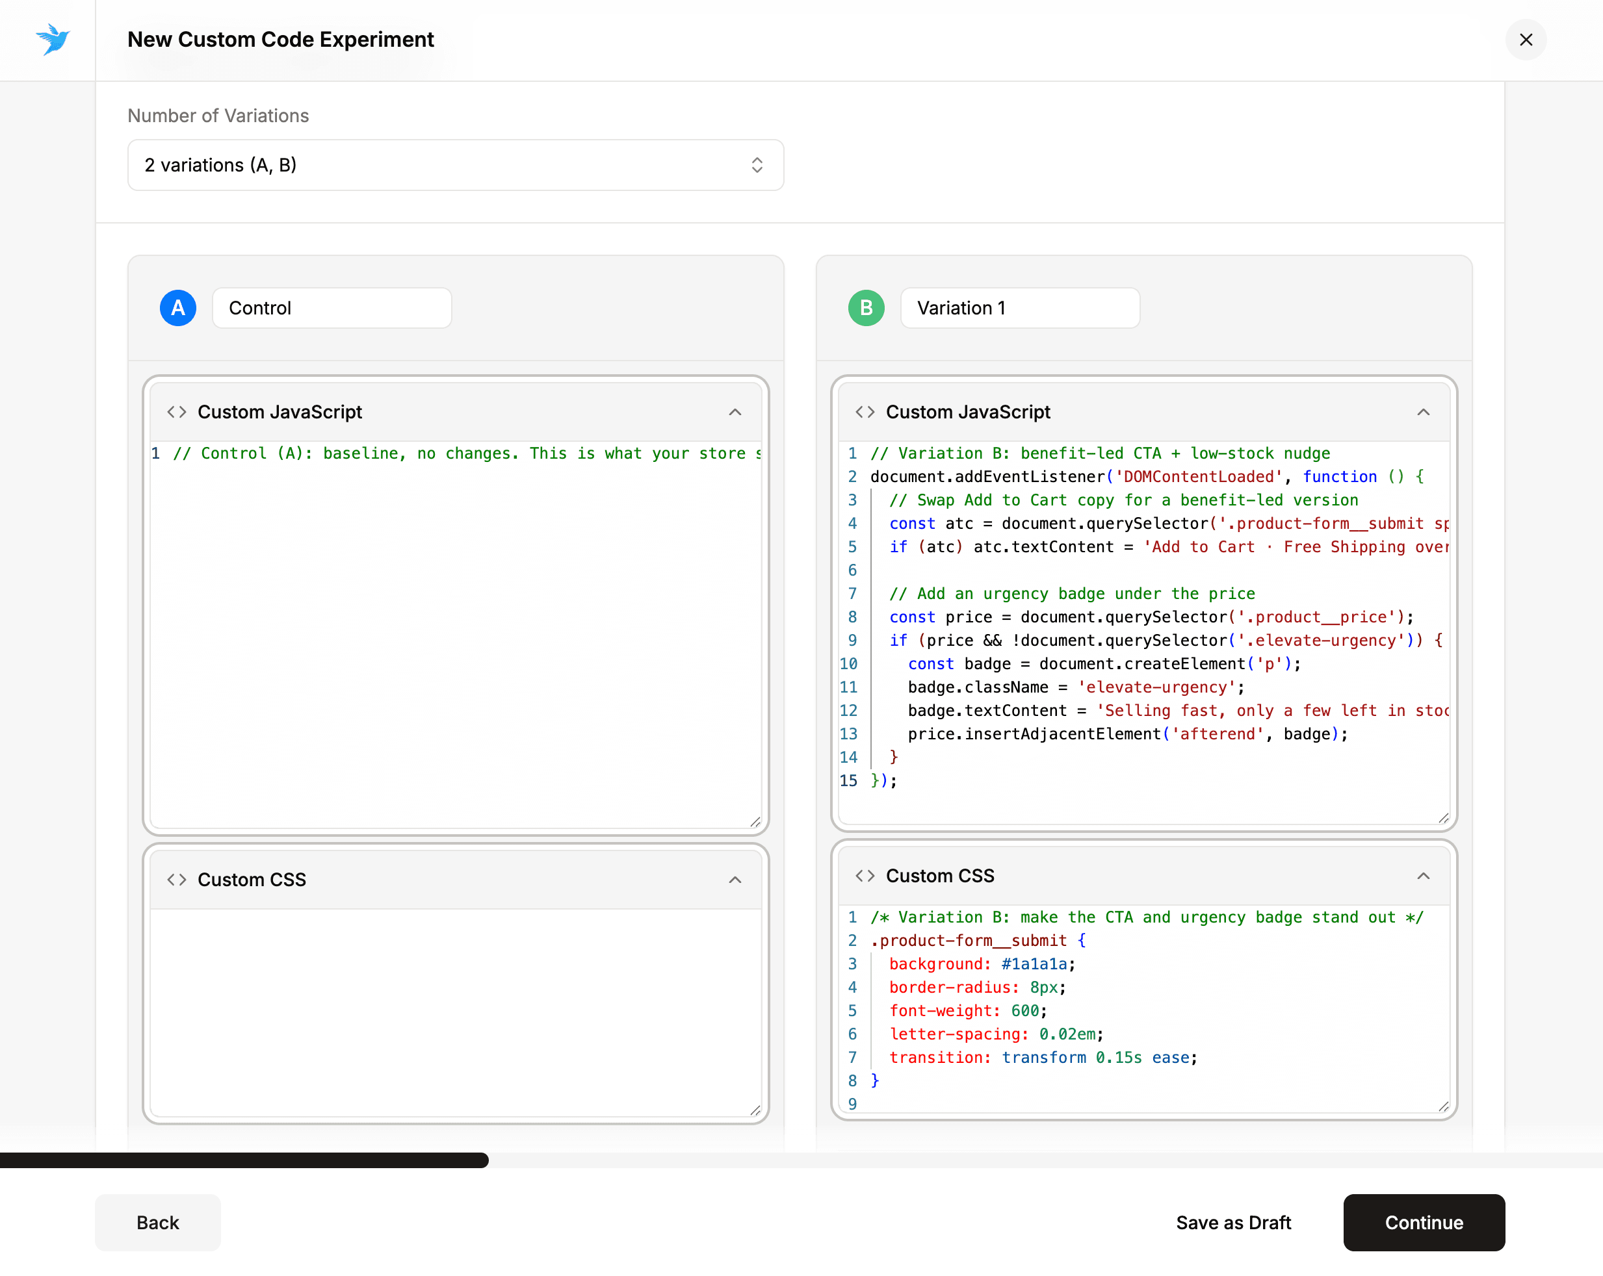Screen dimensions: 1603x1276
Task: Click Variation 1 CSS editor resize handle
Action: (x=1443, y=1106)
